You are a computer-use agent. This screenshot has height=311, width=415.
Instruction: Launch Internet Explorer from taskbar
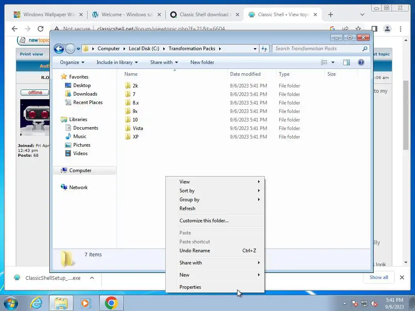pos(36,303)
